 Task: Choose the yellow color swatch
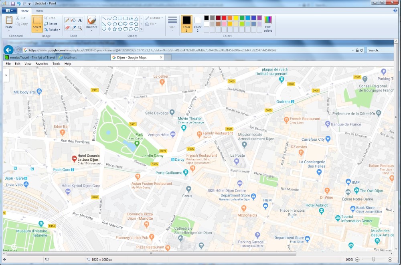tap(236, 18)
